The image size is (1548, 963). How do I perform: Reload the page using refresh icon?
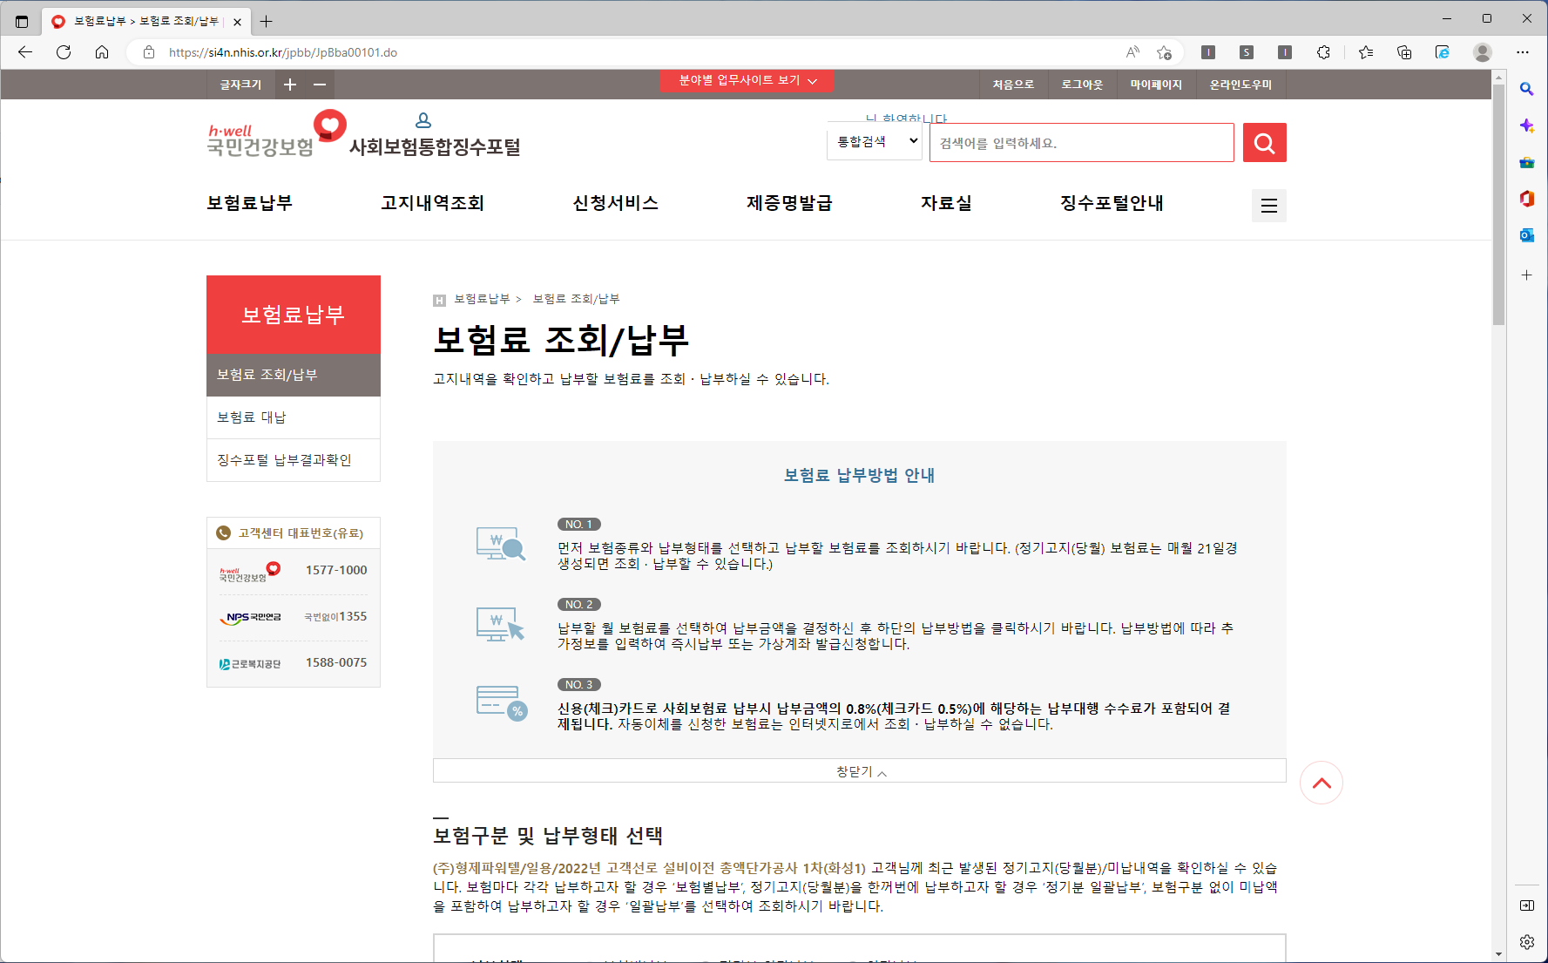(64, 52)
